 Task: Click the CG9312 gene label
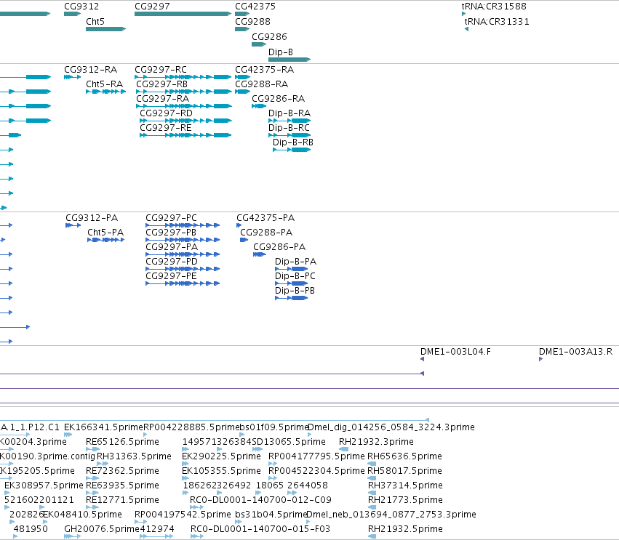point(81,7)
